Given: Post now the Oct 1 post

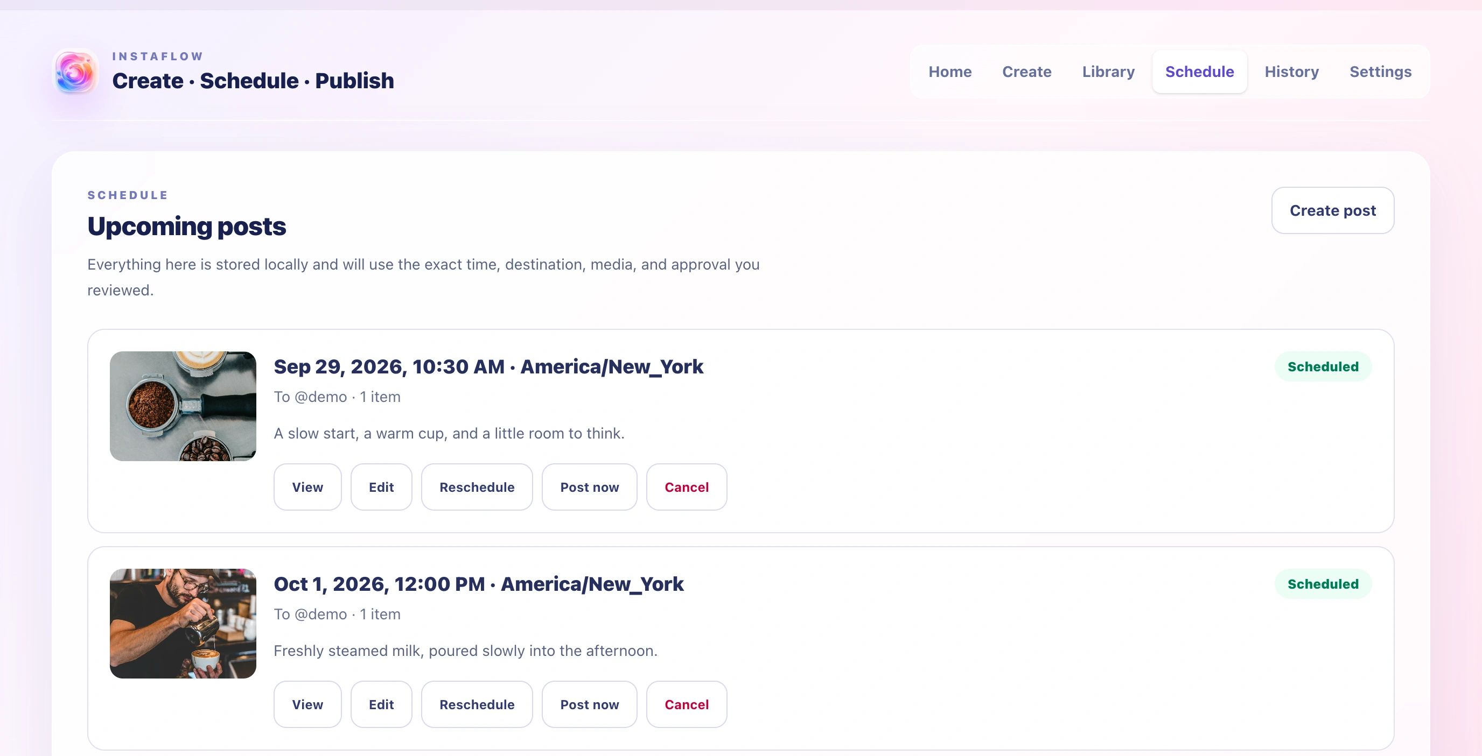Looking at the screenshot, I should tap(589, 704).
